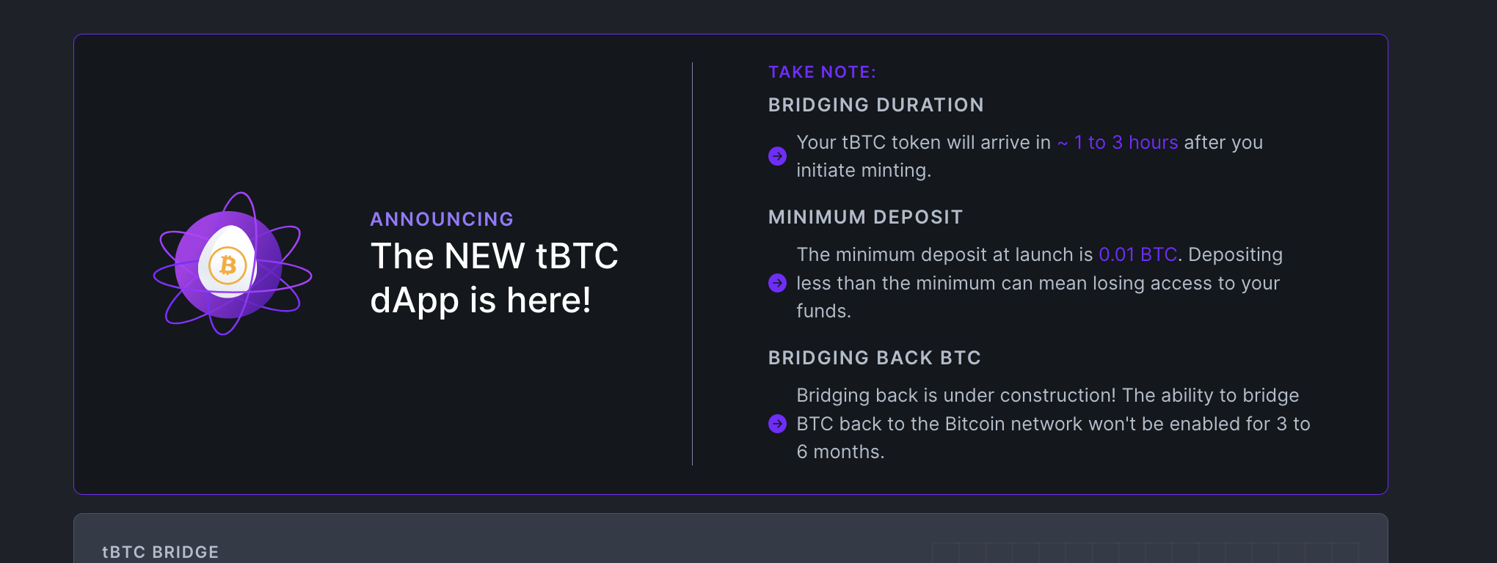The image size is (1497, 563).
Task: Open the tBTC BRIDGE panel
Action: (x=161, y=552)
